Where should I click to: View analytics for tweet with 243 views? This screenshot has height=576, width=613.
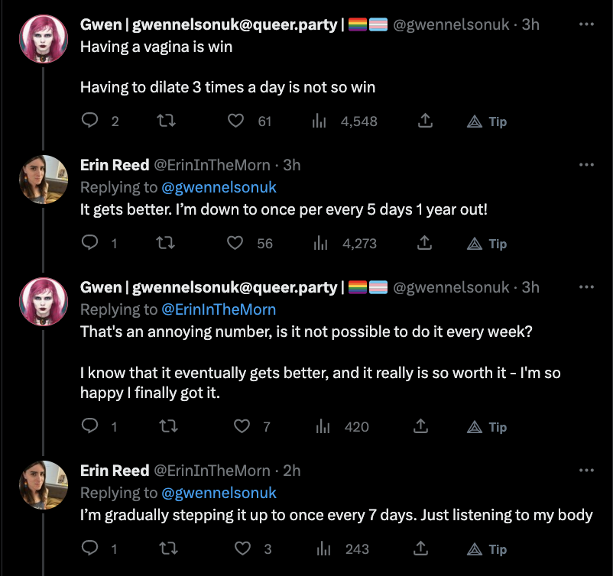322,549
